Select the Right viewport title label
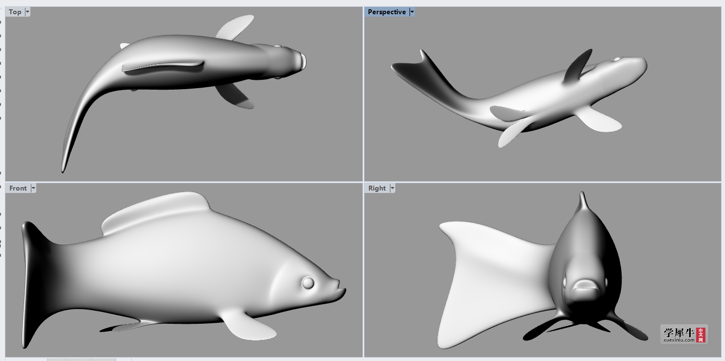This screenshot has height=361, width=725. pyautogui.click(x=377, y=188)
